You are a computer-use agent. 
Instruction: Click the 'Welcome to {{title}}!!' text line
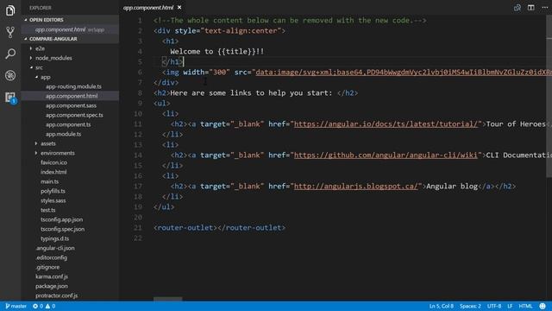click(x=216, y=52)
